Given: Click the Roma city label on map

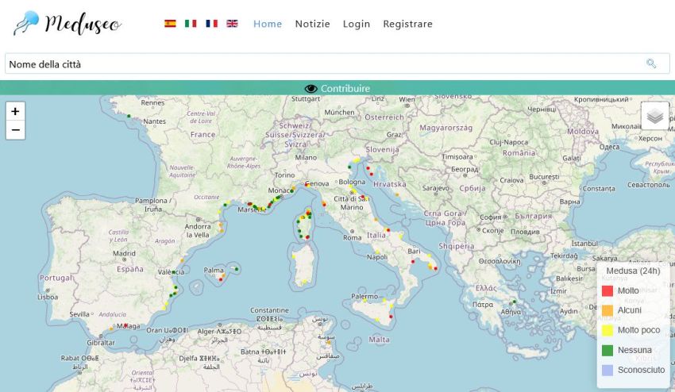Looking at the screenshot, I should [352, 237].
